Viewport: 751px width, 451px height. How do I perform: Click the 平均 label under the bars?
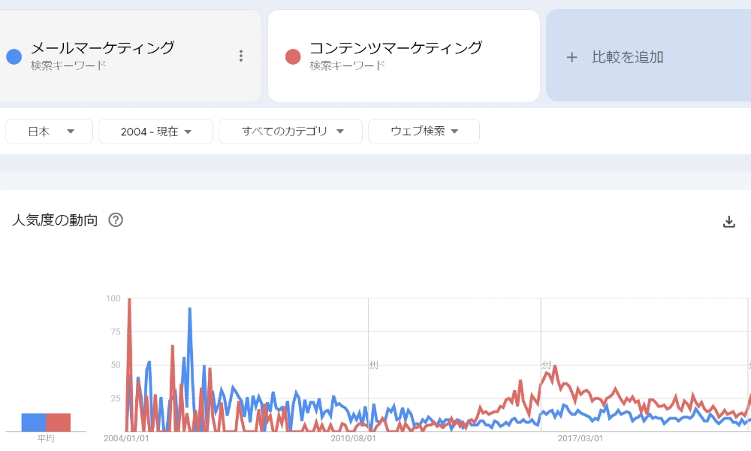[x=46, y=438]
